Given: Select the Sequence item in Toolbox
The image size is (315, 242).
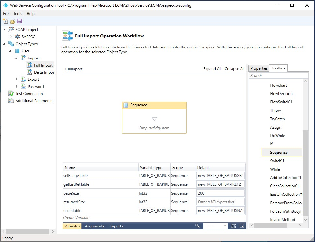Looking at the screenshot, I should tap(282, 153).
